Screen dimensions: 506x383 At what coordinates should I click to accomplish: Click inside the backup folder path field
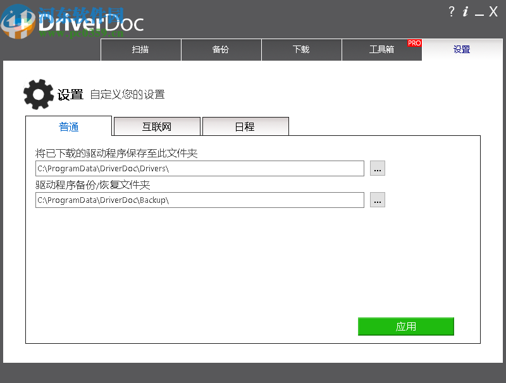pos(199,200)
